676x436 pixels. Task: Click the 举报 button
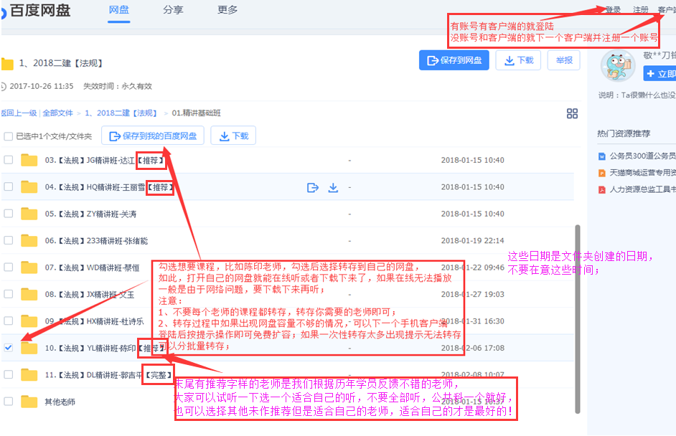click(564, 60)
